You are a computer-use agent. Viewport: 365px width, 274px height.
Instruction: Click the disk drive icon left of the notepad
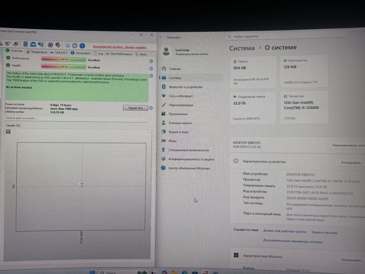coord(16,43)
